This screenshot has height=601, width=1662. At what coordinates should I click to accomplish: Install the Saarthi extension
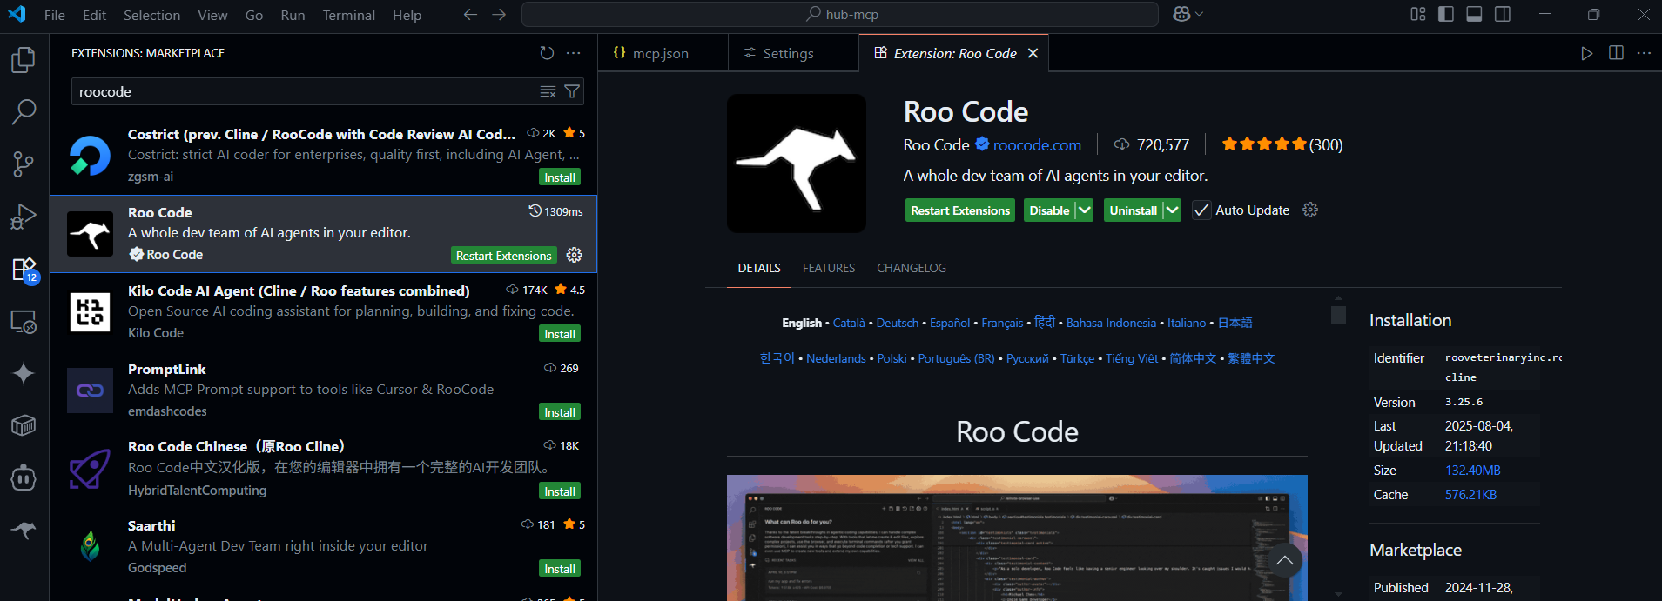point(560,569)
